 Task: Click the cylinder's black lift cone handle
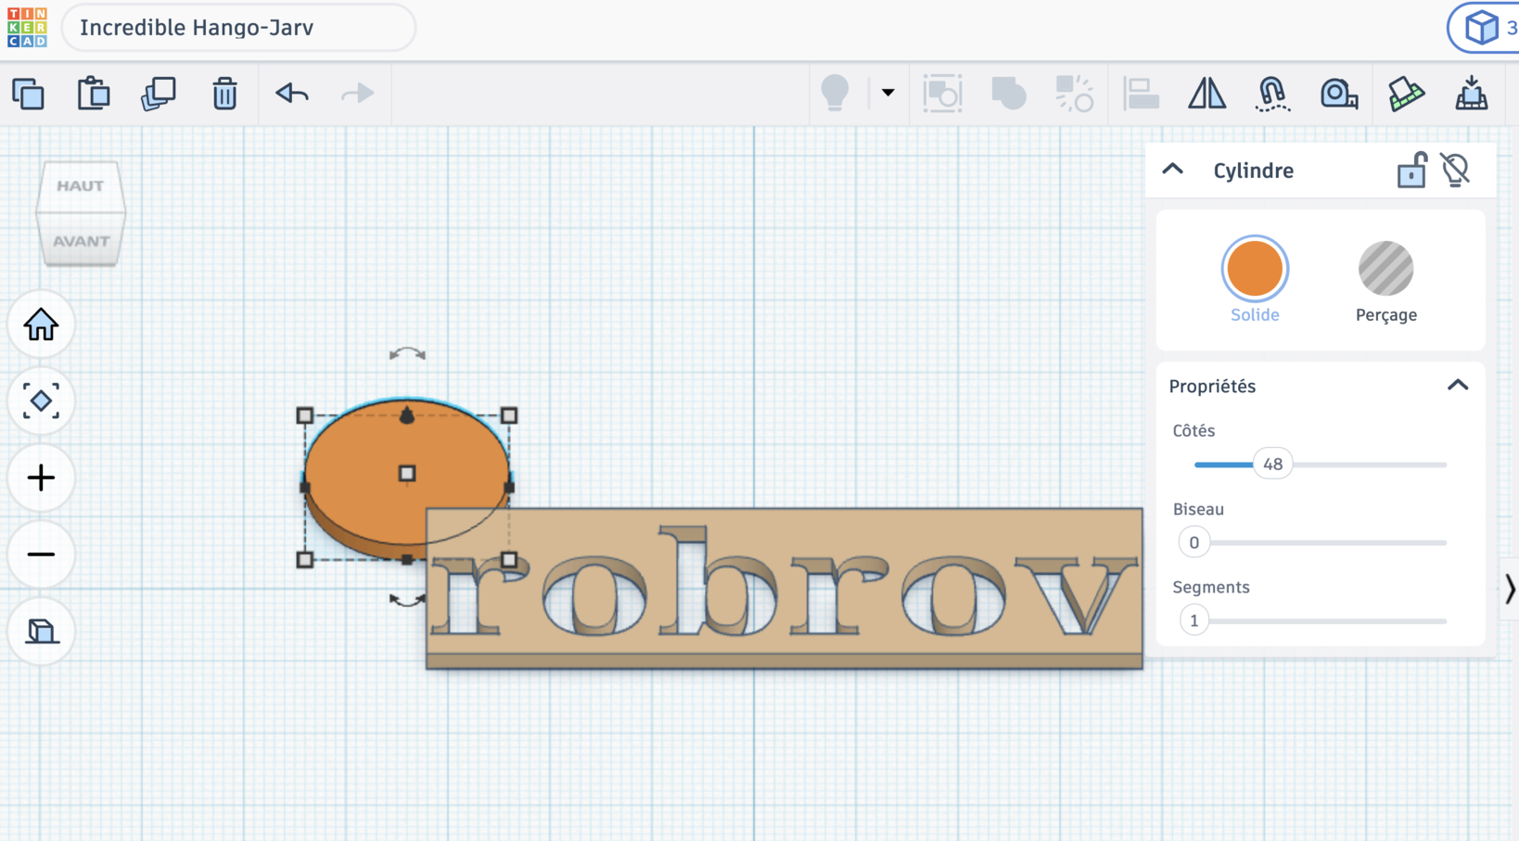pos(406,414)
